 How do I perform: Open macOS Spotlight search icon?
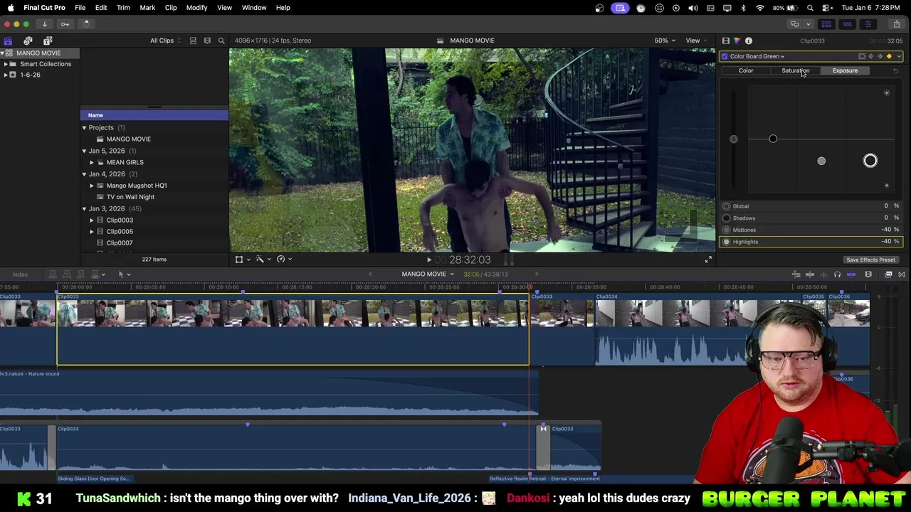810,8
